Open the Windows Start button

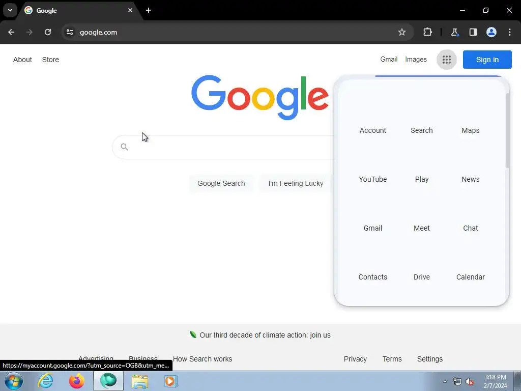tap(14, 381)
